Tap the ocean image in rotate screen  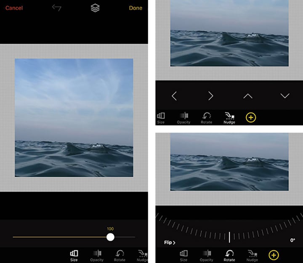pos(229,162)
